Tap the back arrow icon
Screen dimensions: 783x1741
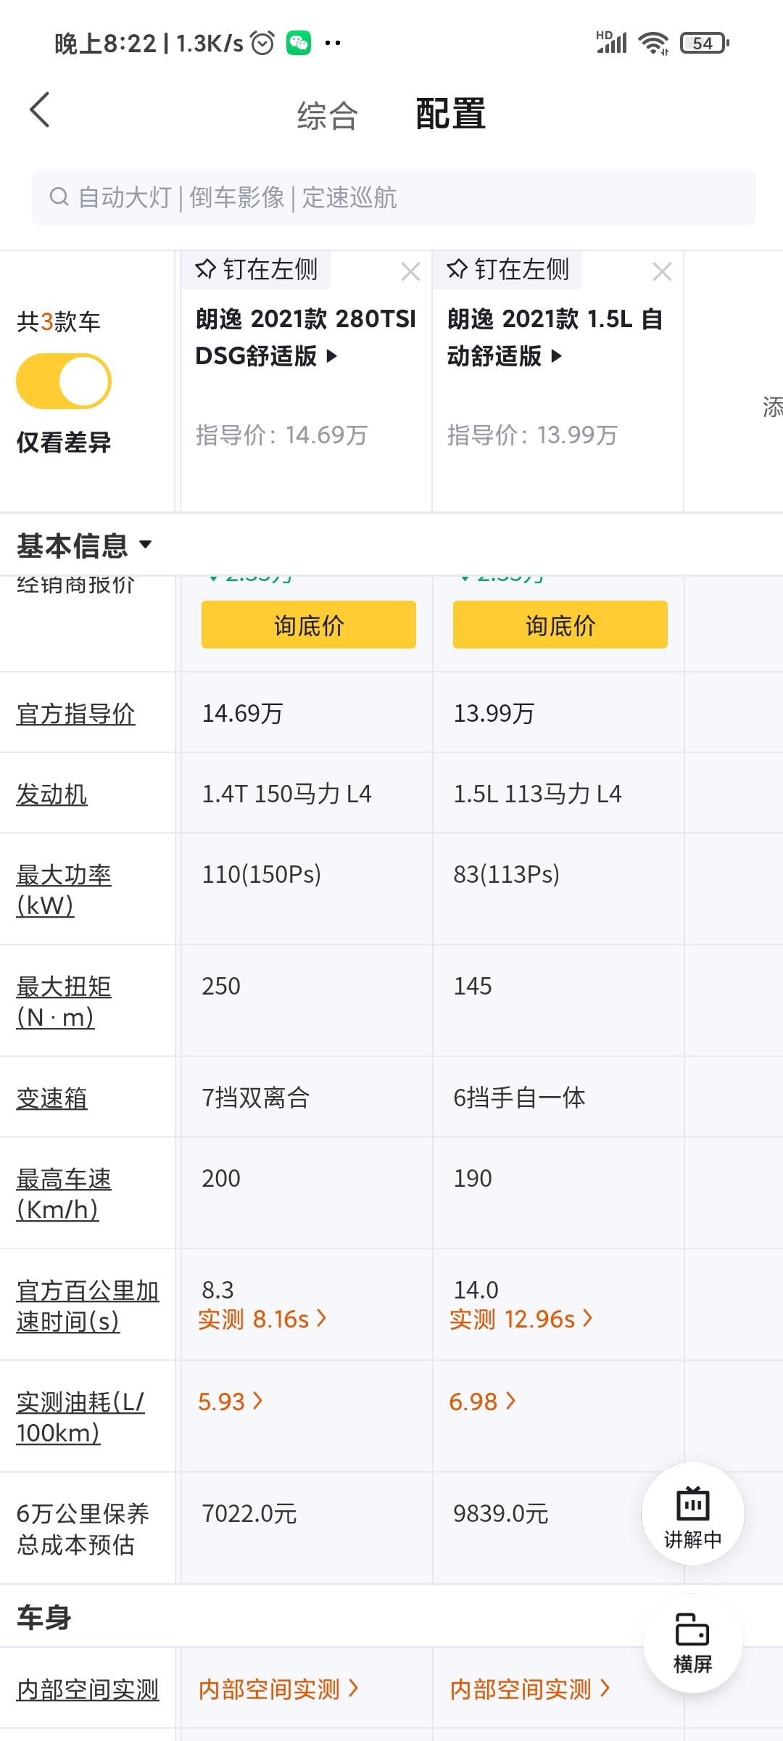coord(40,110)
